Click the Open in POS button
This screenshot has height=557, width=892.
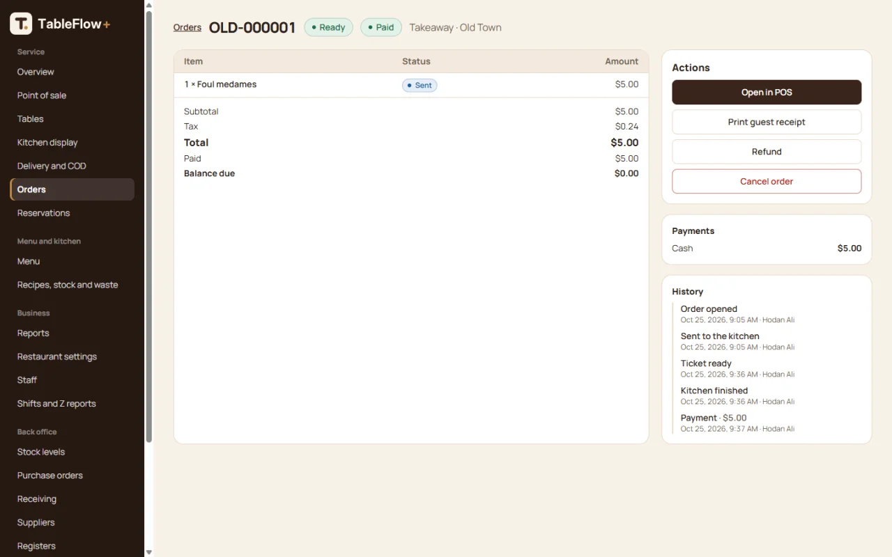point(767,92)
